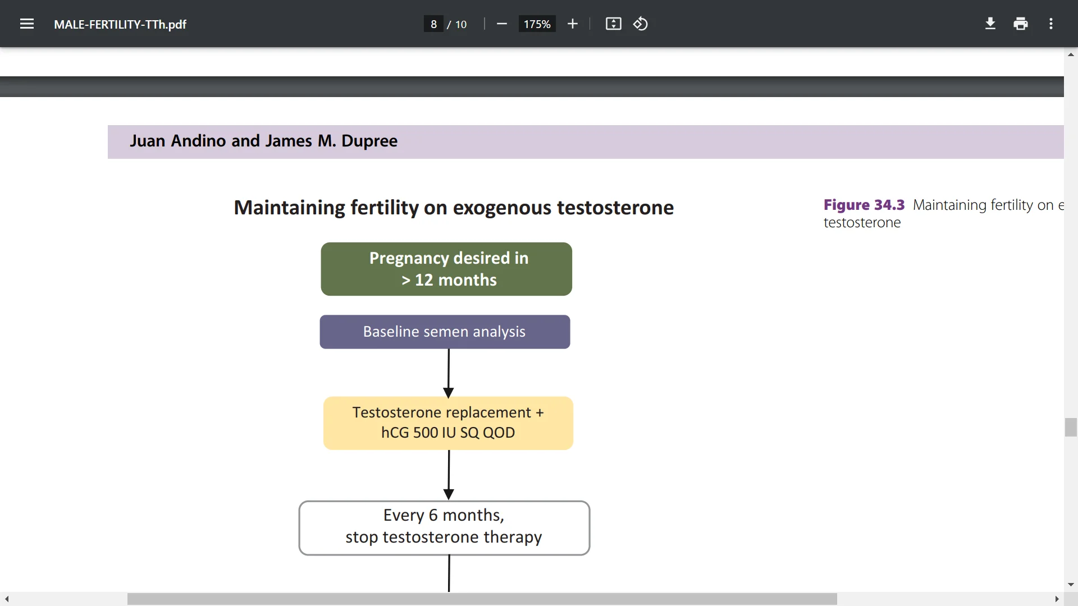Click the title Maintaining fertility on exogenous testosterone
This screenshot has height=606, width=1078.
[x=454, y=208]
